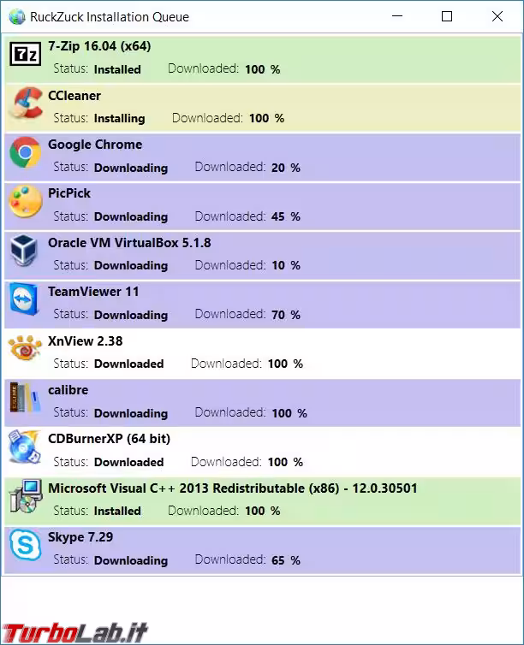Click the 100 % value for XnView 2.38
The height and width of the screenshot is (645, 524).
click(285, 364)
